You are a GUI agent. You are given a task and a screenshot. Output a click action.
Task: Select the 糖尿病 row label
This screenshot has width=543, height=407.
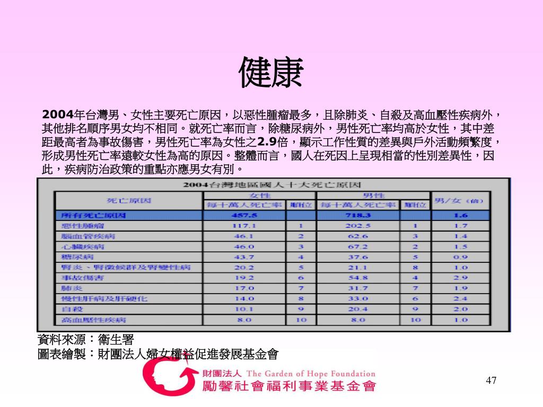[x=77, y=257]
